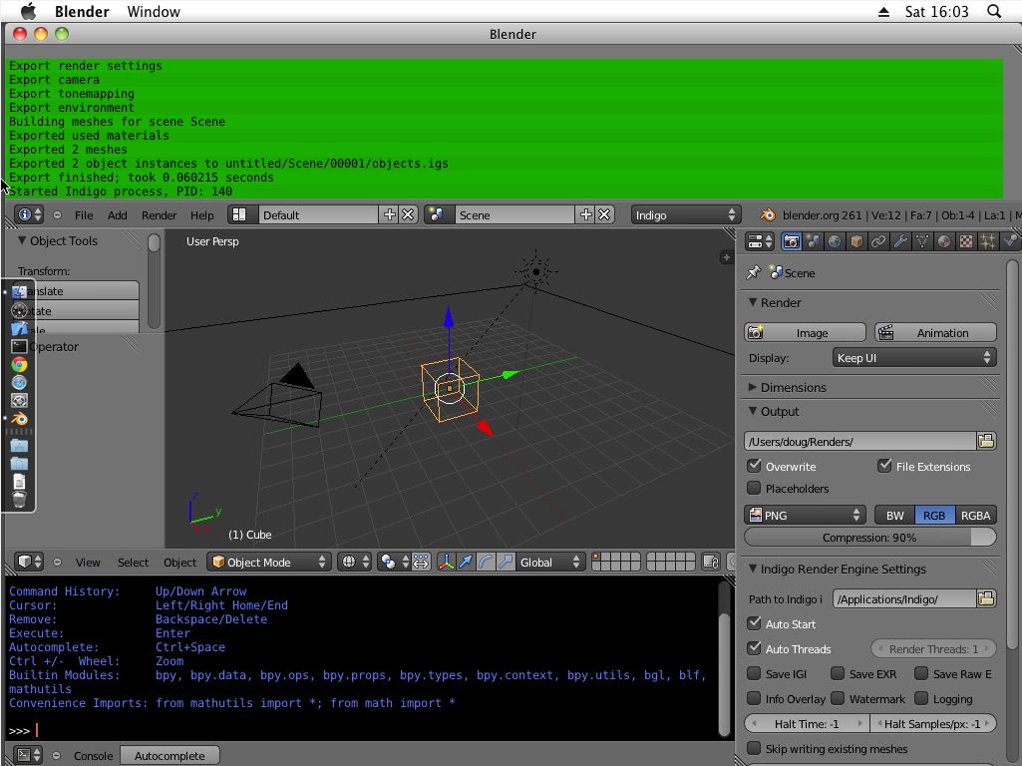Open Spotlight search in menu bar
This screenshot has height=766, width=1022.
coord(994,11)
